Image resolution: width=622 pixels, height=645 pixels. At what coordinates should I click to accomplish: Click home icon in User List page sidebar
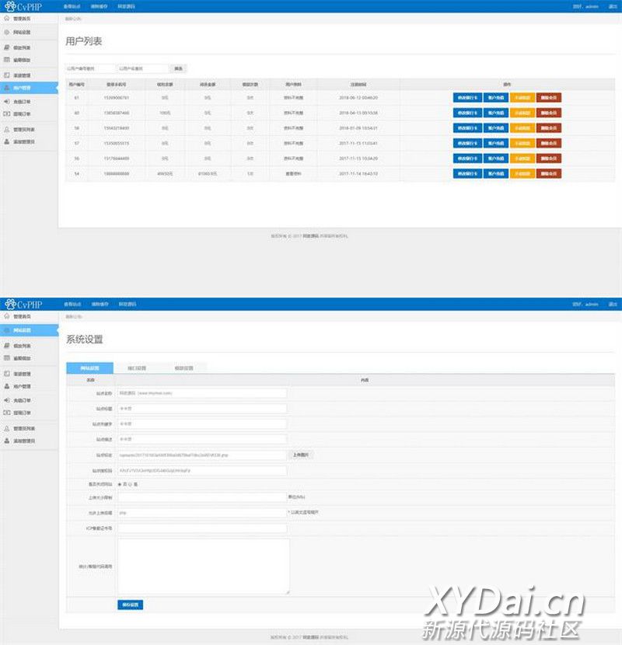[x=7, y=17]
